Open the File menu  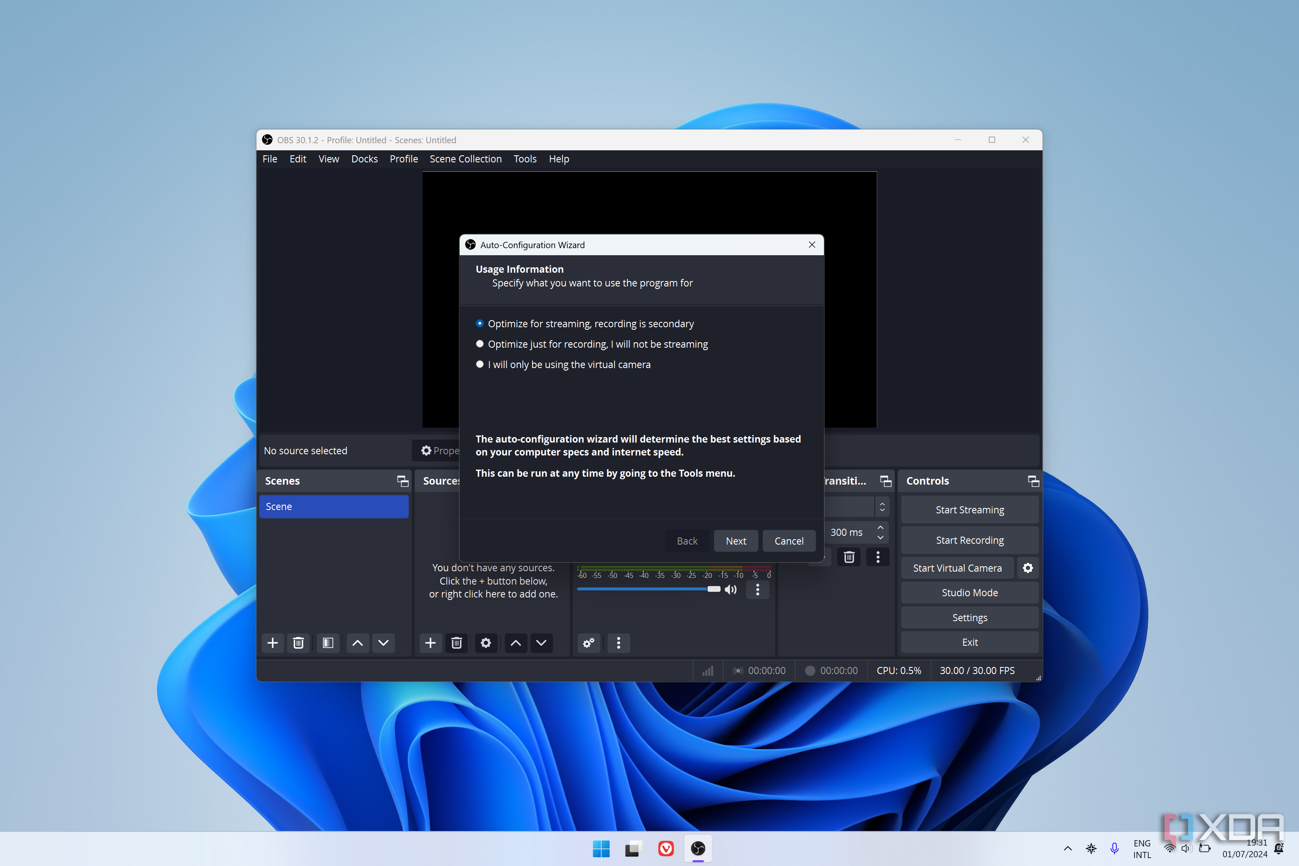(269, 159)
